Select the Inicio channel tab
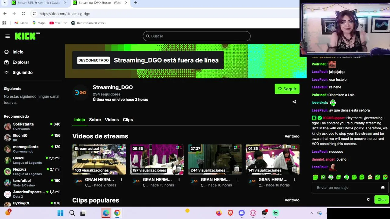 click(x=80, y=120)
